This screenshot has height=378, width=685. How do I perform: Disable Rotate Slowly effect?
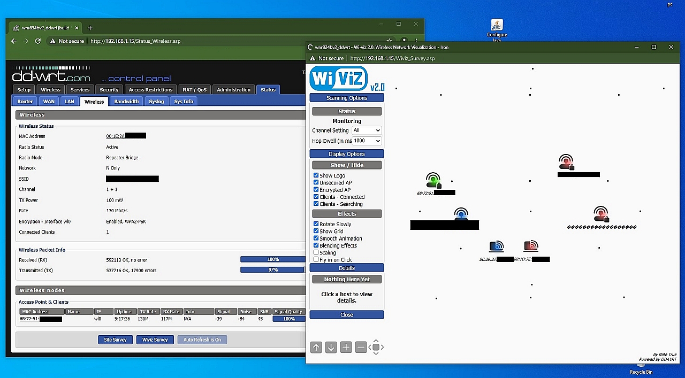point(316,224)
